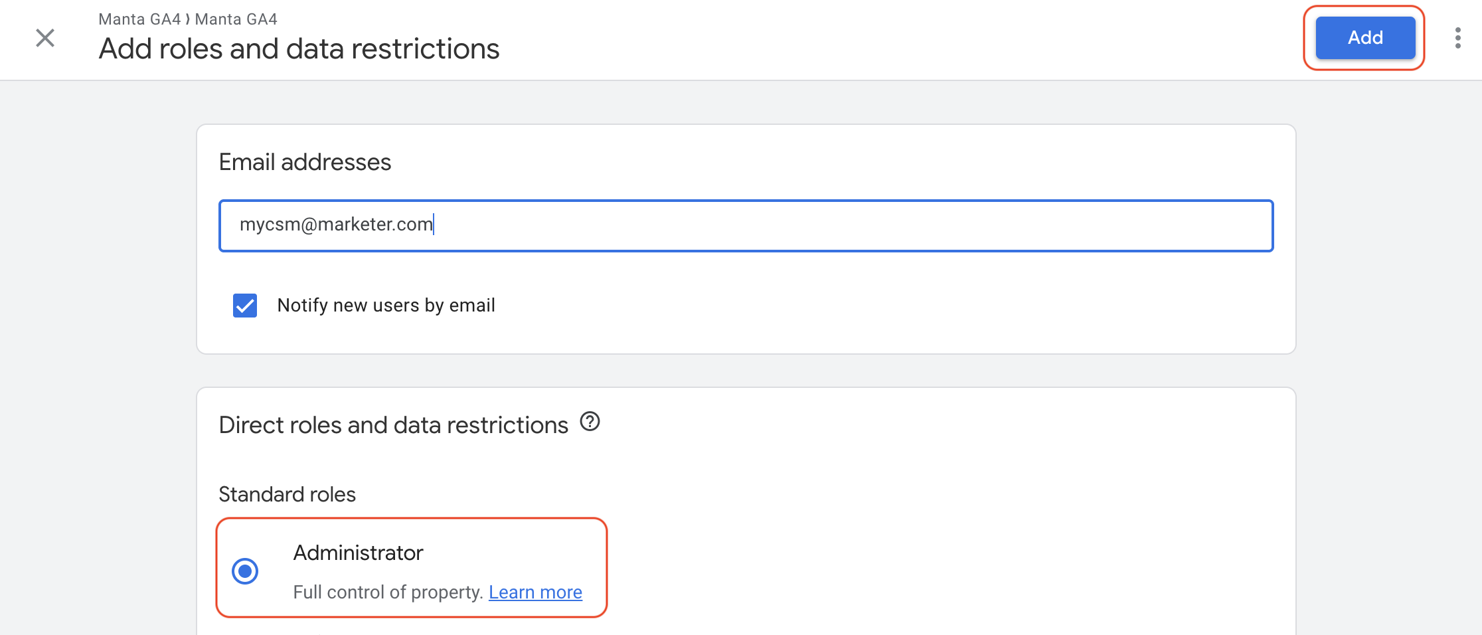Go to the first Manta GA4 breadcrumb
Viewport: 1482px width, 635px height.
(x=139, y=19)
